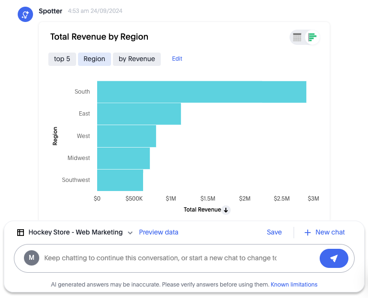Open the Known limitations link

(x=294, y=285)
